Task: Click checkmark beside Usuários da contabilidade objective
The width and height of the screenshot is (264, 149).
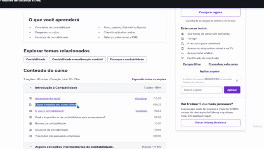Action: pos(30,37)
